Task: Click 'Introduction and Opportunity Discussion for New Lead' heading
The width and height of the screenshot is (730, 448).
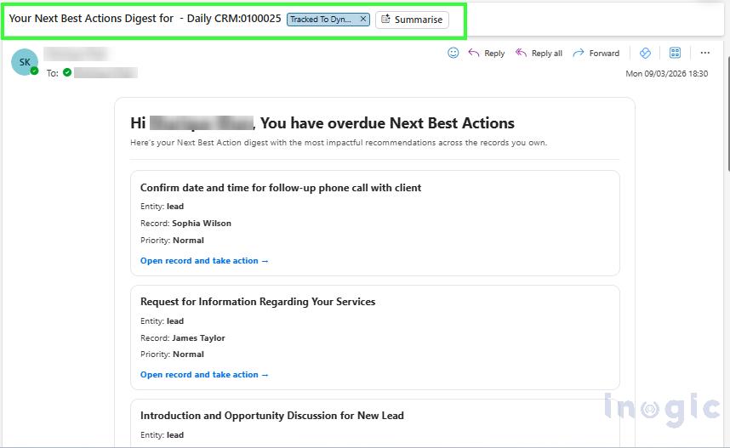Action: (x=272, y=416)
